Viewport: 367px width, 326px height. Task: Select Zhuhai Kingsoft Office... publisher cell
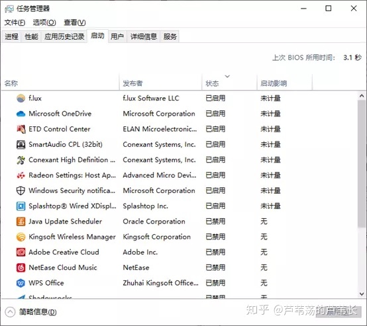click(x=161, y=283)
